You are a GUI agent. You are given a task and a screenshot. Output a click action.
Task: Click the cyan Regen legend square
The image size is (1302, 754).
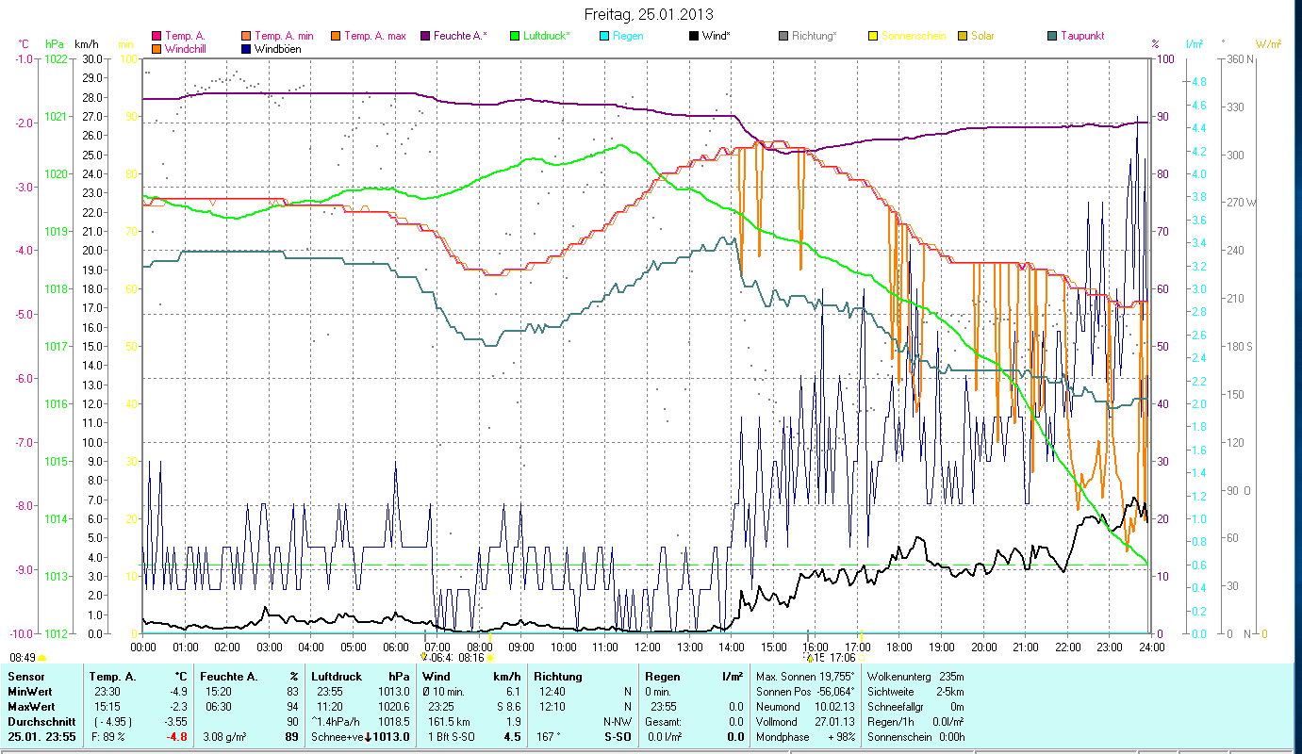[x=603, y=36]
